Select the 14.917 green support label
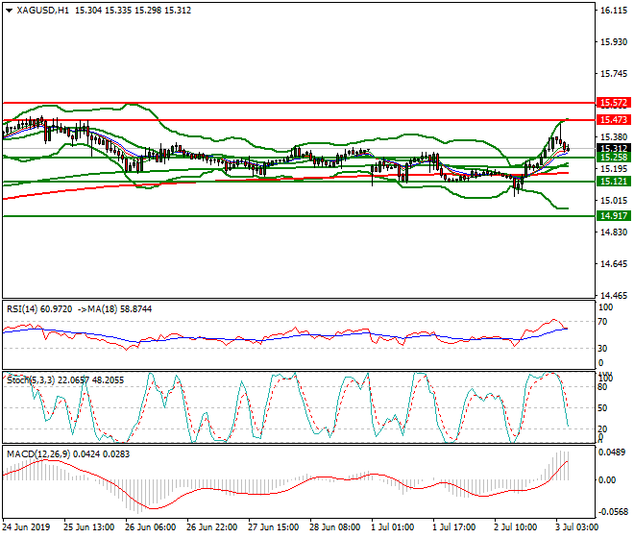 pyautogui.click(x=614, y=215)
